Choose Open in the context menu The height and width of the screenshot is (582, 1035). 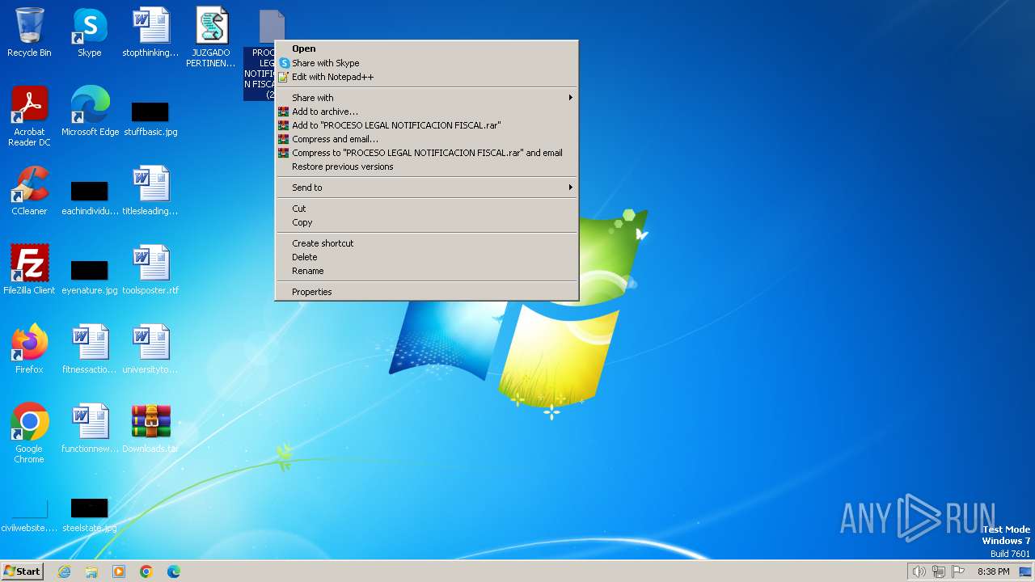click(x=427, y=48)
